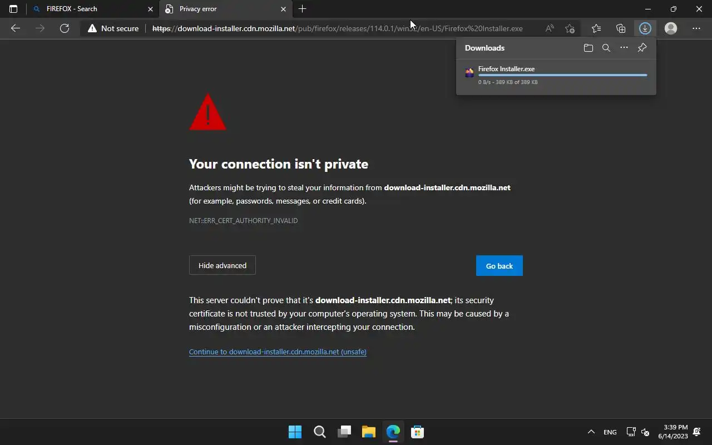The height and width of the screenshot is (445, 712).
Task: Open Edge Settings and more menu
Action: pos(696,28)
